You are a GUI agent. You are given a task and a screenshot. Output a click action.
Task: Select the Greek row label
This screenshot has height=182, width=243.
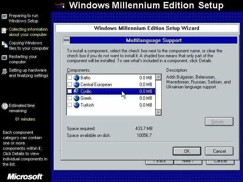[x=86, y=98]
